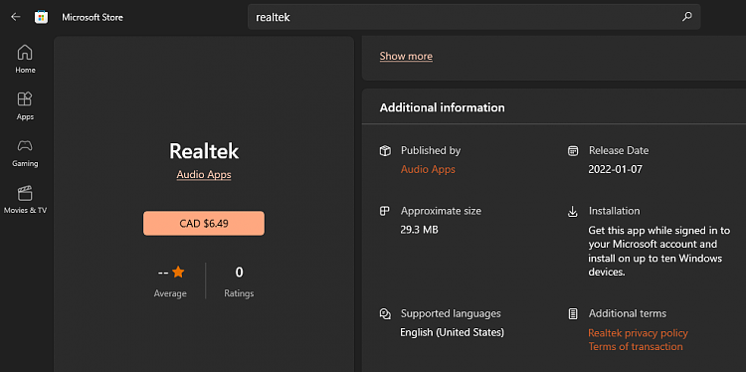Click the Supported languages label
Image resolution: width=746 pixels, height=372 pixels.
451,314
